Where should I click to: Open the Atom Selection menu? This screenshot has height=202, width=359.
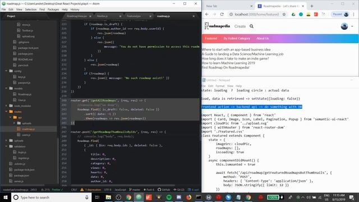31,10
